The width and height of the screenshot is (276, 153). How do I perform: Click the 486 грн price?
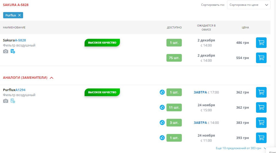tap(242, 43)
